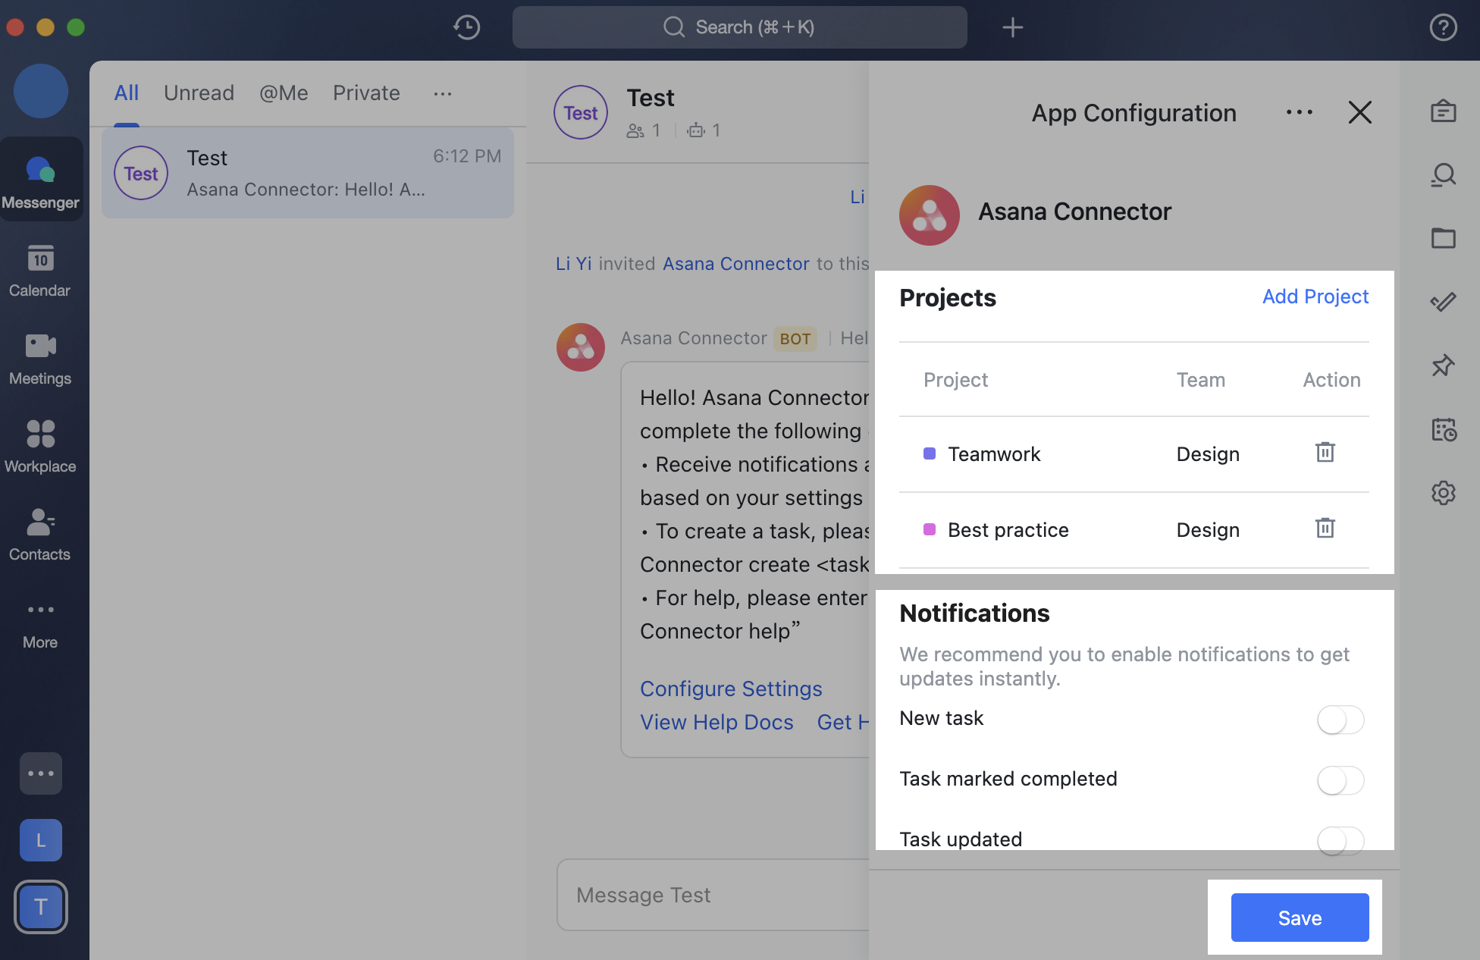Click in the Search field
Image resolution: width=1480 pixels, height=960 pixels.
[739, 27]
